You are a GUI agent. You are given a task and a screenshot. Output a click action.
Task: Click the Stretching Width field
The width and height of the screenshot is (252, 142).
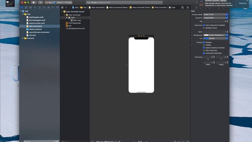pos(208,62)
